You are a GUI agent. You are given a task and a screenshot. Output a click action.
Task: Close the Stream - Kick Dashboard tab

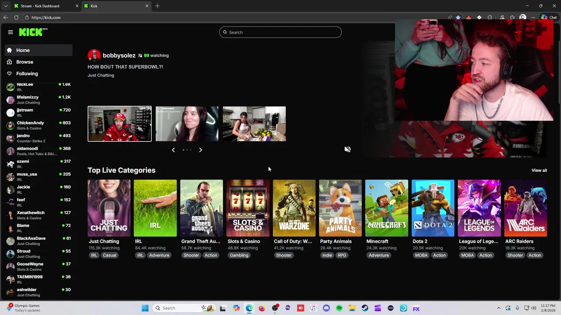(x=77, y=6)
